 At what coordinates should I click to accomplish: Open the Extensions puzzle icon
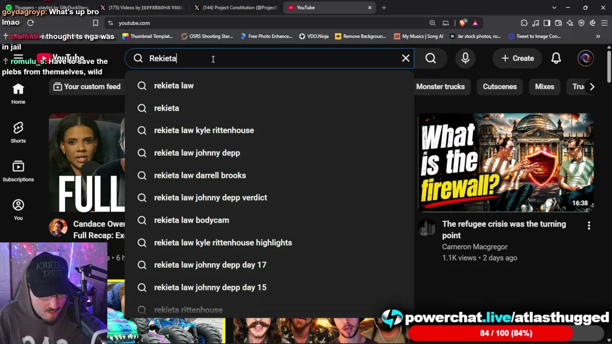coord(524,23)
